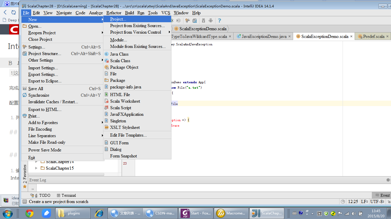Expand the Other Settings submenu
The width and height of the screenshot is (391, 219).
pos(62,60)
